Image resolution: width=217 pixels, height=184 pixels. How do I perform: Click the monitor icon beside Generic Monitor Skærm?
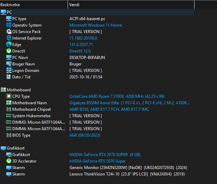[9, 168]
